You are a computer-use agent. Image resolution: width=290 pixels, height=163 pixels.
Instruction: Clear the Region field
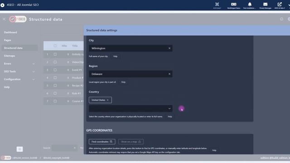tap(169, 74)
